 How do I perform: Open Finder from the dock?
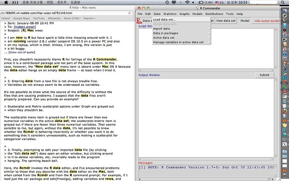[285, 11]
